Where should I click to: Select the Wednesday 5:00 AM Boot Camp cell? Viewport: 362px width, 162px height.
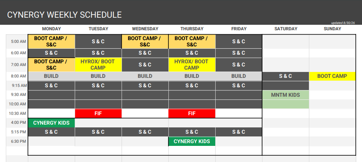pos(145,42)
